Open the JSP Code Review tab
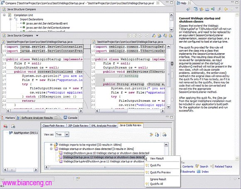The image size is (241, 189). [x=78, y=125]
